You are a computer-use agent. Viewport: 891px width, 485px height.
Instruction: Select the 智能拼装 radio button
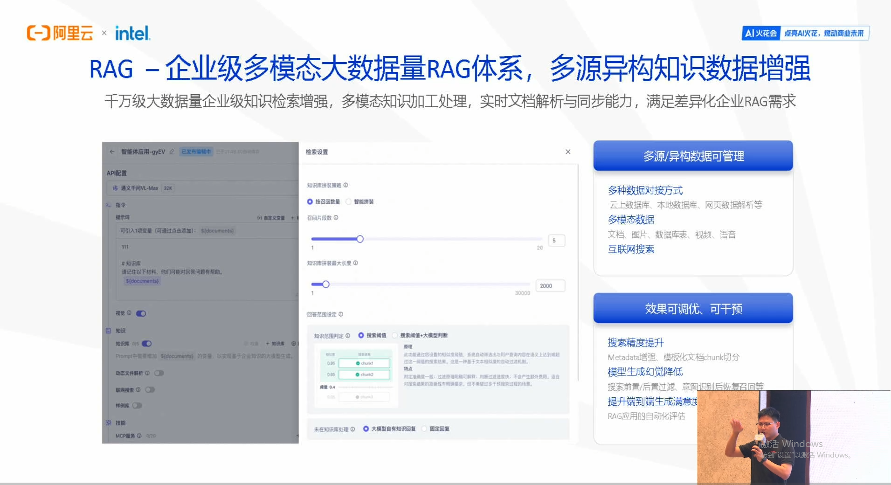pyautogui.click(x=349, y=201)
